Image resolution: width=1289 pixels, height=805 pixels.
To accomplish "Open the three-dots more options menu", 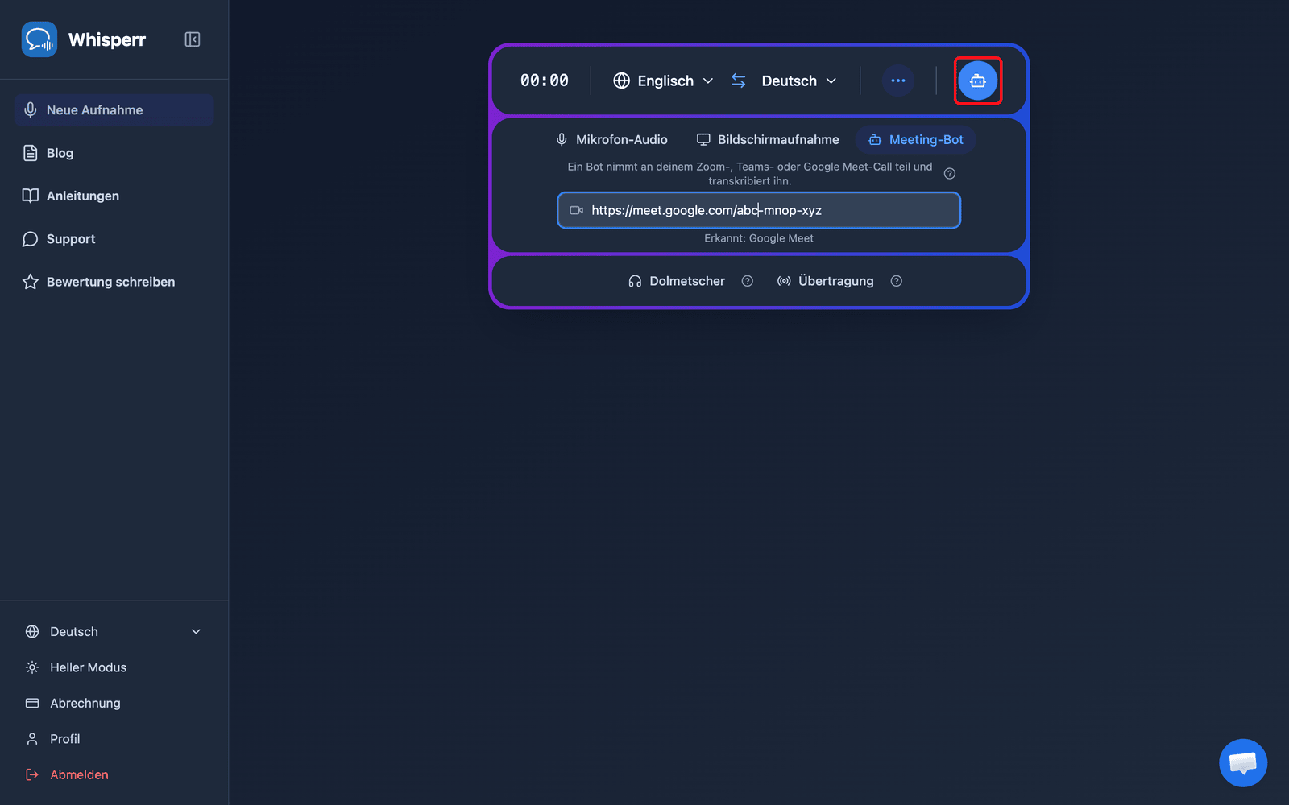I will (898, 80).
